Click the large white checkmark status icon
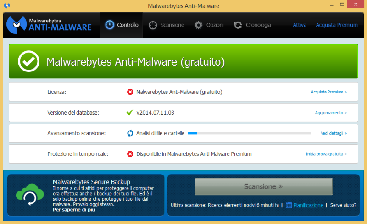This screenshot has width=367, height=224. [28, 61]
